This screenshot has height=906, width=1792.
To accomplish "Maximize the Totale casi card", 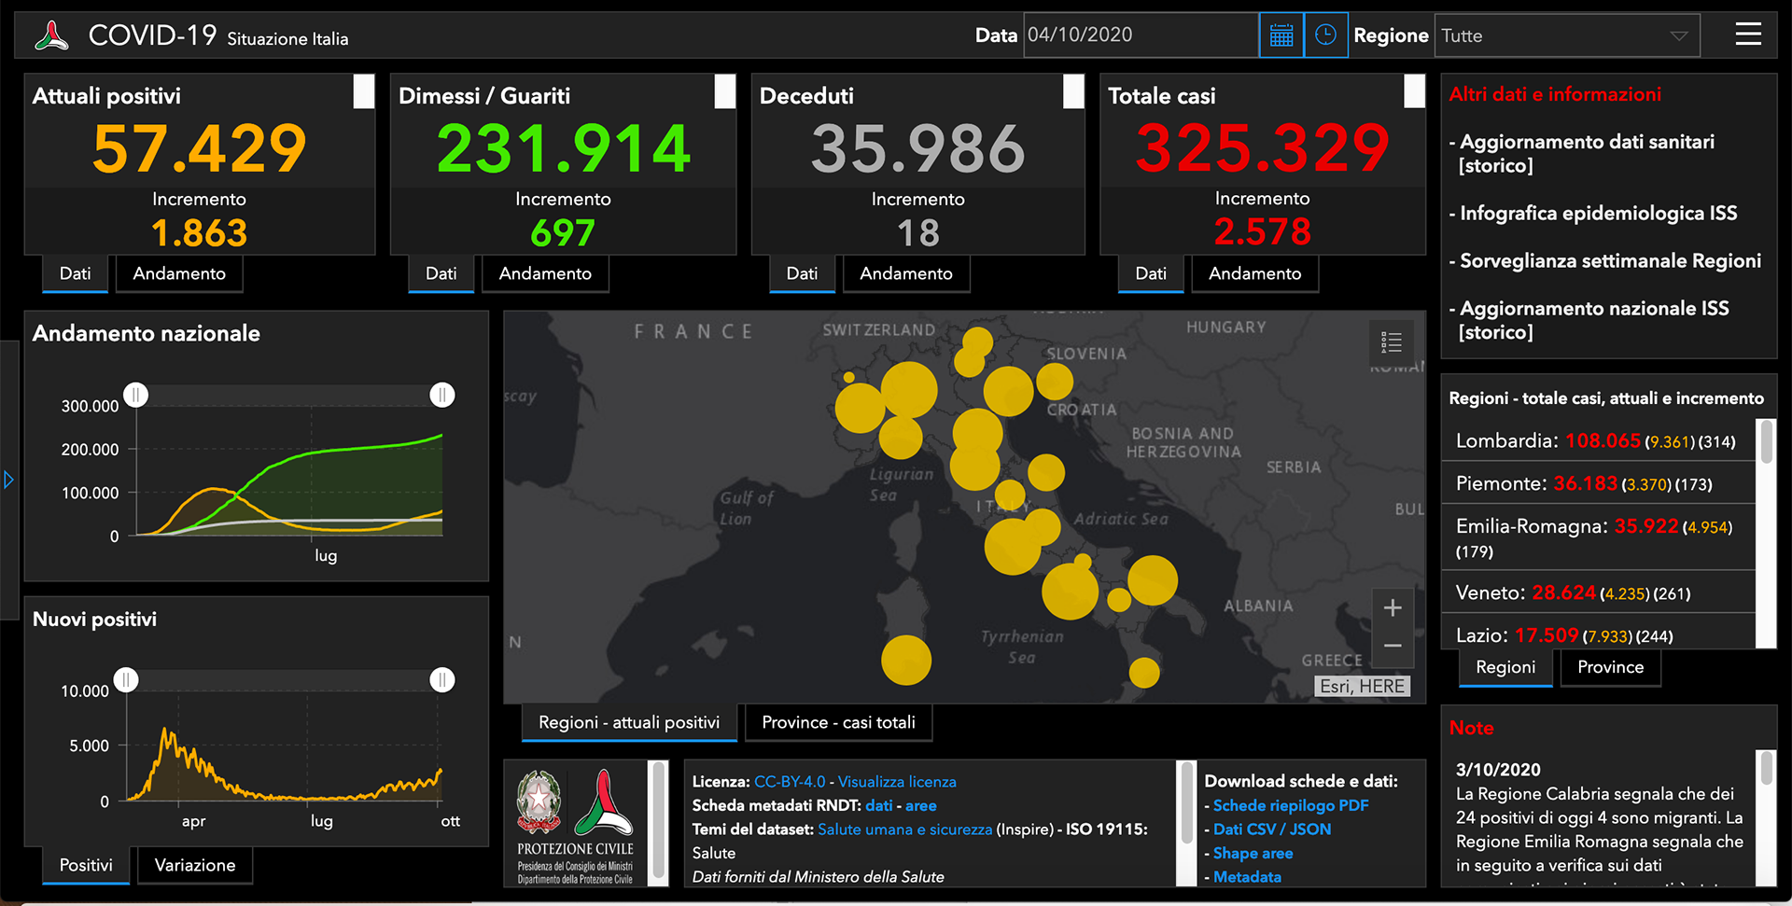I will point(1415,91).
